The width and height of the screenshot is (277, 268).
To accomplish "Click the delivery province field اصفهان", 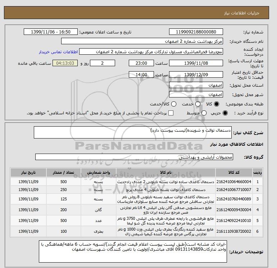I will (196, 85).
